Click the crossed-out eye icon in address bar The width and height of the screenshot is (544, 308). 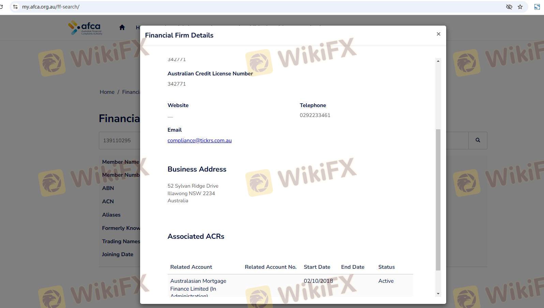pyautogui.click(x=509, y=7)
